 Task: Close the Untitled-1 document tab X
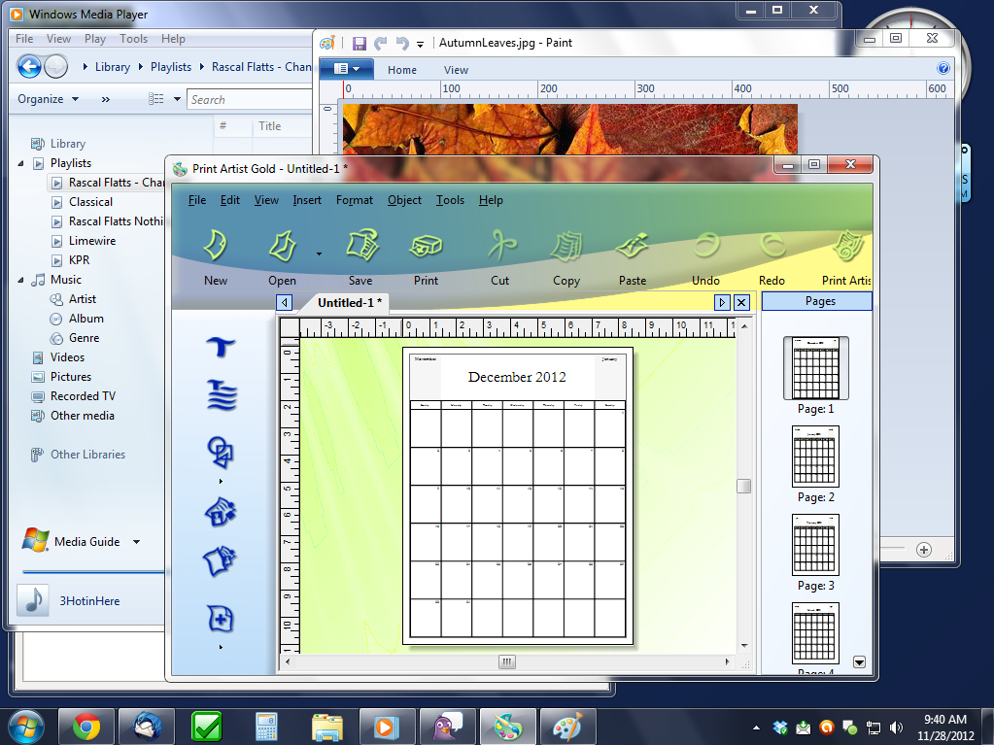coord(741,302)
